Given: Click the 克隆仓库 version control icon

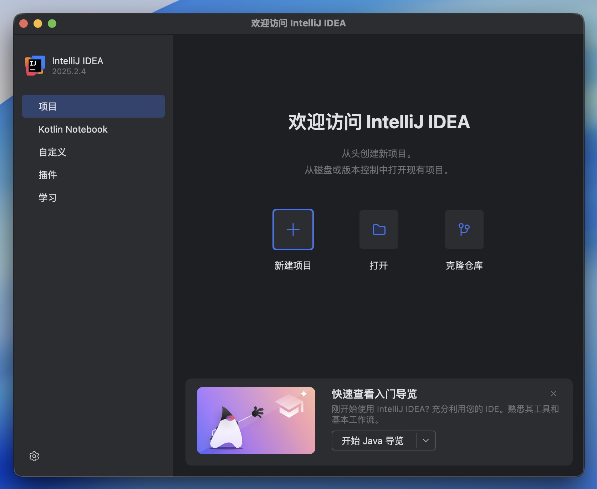Looking at the screenshot, I should [464, 230].
